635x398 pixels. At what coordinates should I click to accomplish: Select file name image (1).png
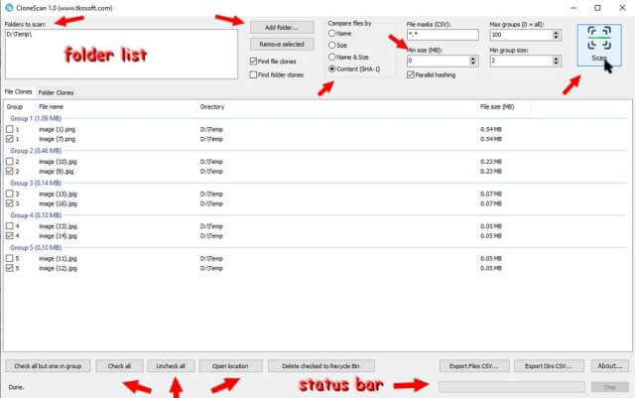coord(58,129)
